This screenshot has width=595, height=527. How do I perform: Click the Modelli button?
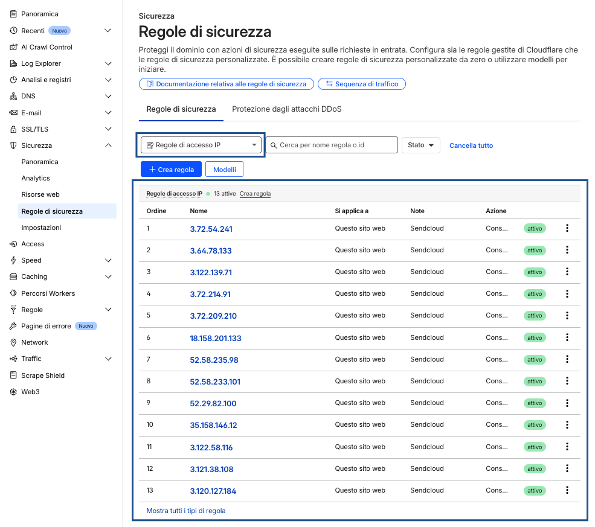(x=224, y=170)
